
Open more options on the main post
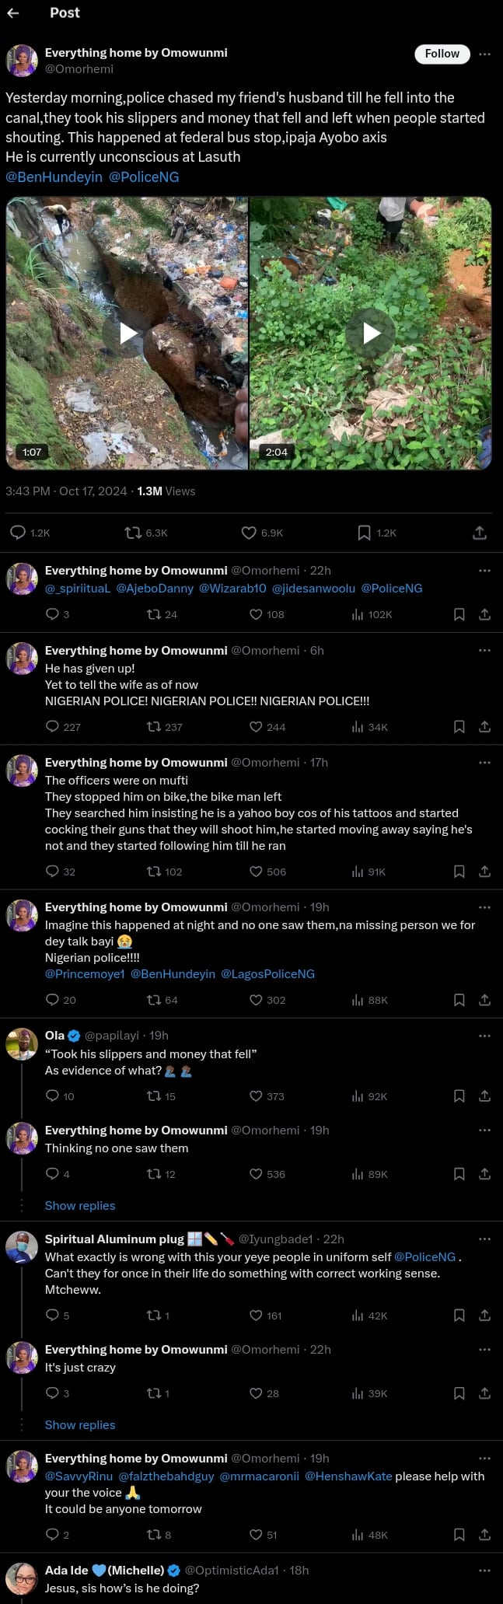(484, 54)
